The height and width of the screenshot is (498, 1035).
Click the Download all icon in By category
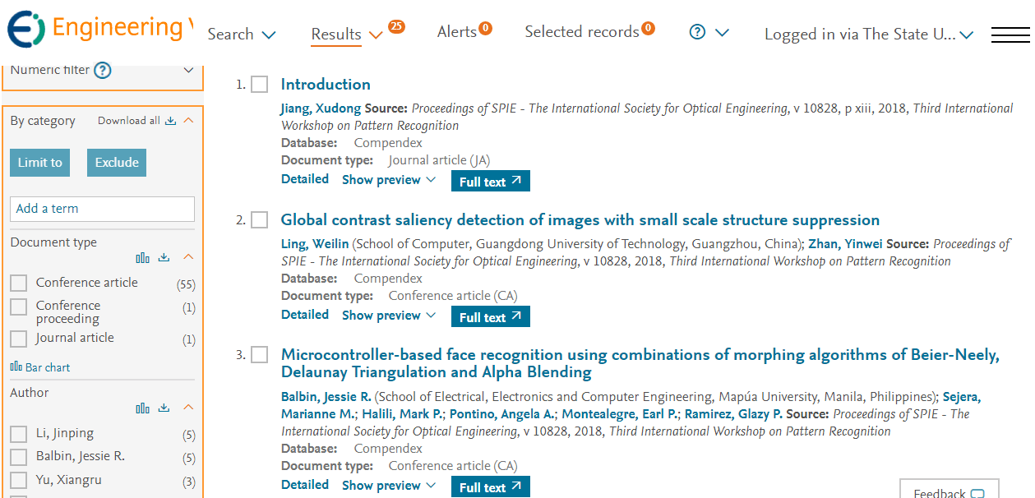(170, 121)
